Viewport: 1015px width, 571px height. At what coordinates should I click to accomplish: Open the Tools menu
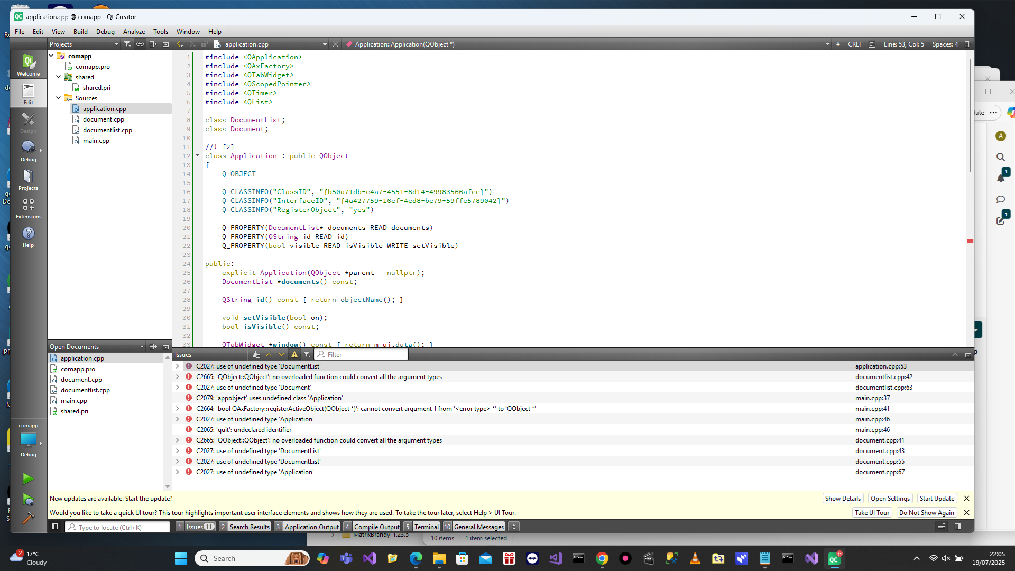(x=161, y=32)
